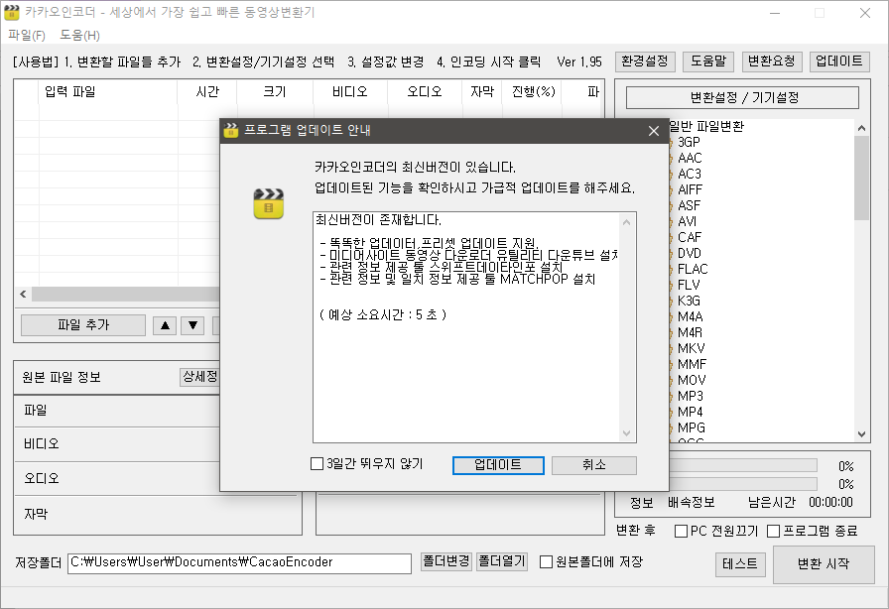The image size is (889, 609).
Task: Click the format list scroll-up arrow
Action: pos(862,128)
